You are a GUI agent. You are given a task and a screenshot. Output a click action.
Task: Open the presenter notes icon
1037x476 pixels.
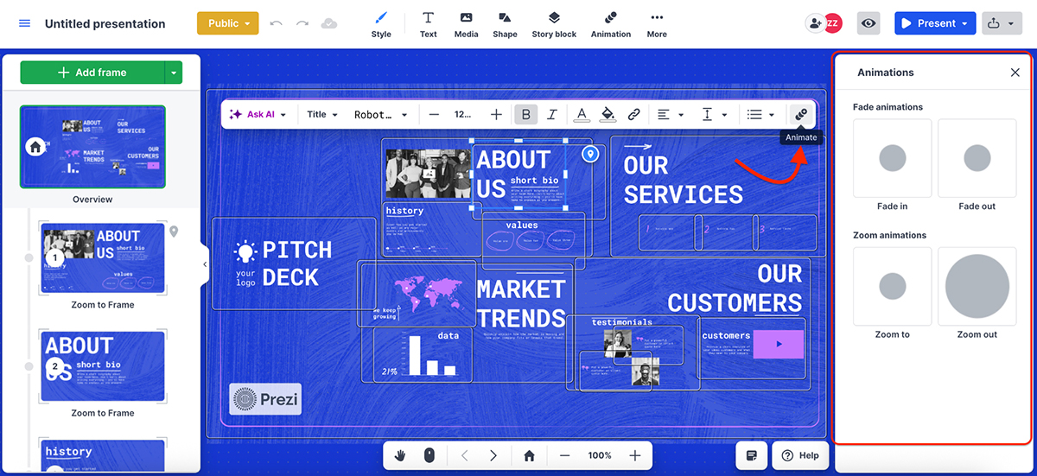coord(751,455)
